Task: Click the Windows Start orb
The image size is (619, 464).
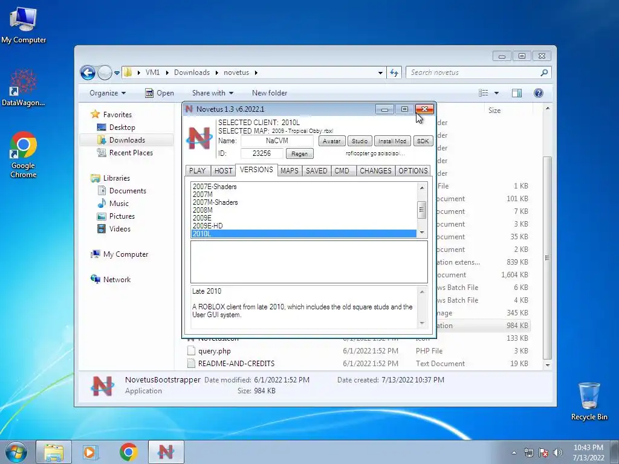Action: pos(16,452)
